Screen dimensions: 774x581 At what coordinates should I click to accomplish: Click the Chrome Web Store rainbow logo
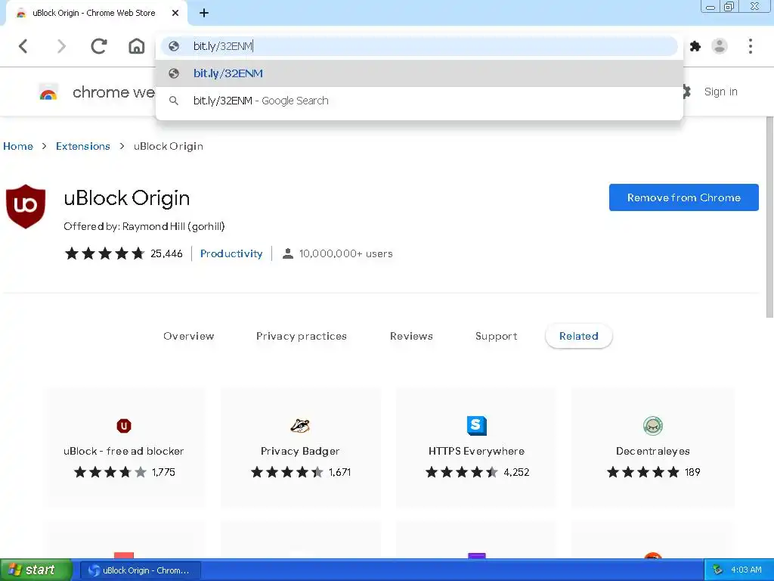(x=48, y=92)
